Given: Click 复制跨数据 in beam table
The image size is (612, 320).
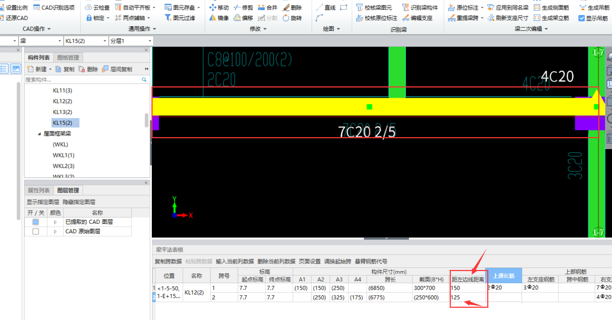Looking at the screenshot, I should (x=168, y=261).
